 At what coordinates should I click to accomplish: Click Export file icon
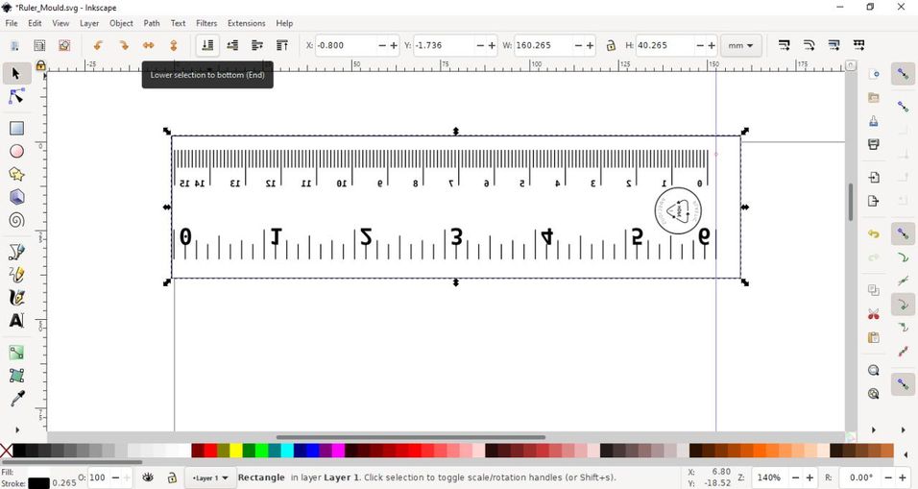click(874, 201)
